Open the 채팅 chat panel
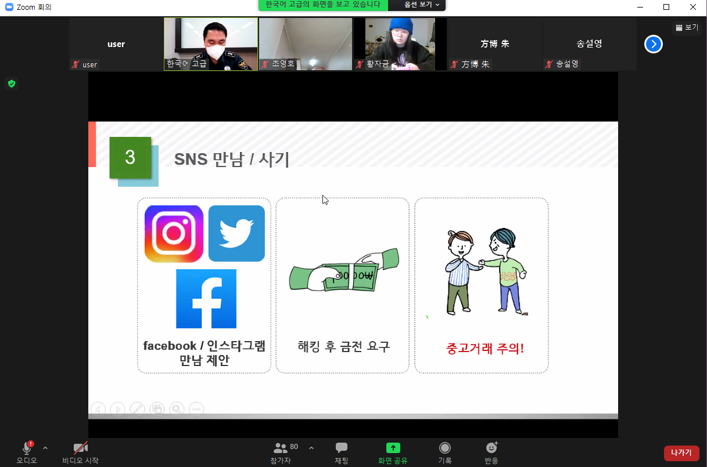The height and width of the screenshot is (467, 707). (342, 448)
